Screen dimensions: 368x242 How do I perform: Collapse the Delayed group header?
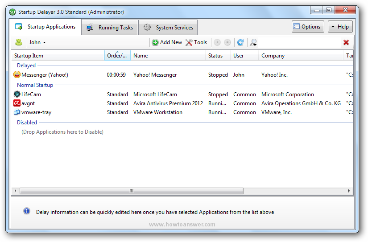coord(26,66)
